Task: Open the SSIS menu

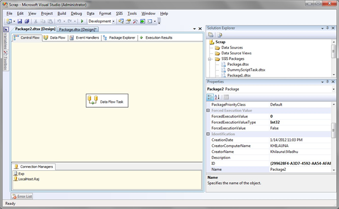Action: (119, 13)
